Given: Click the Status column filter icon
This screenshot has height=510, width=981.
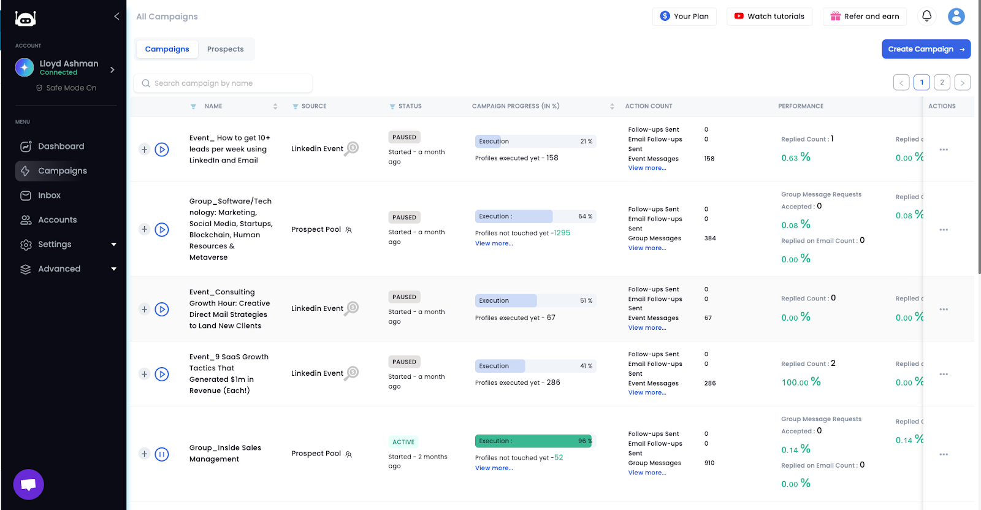Looking at the screenshot, I should (392, 107).
